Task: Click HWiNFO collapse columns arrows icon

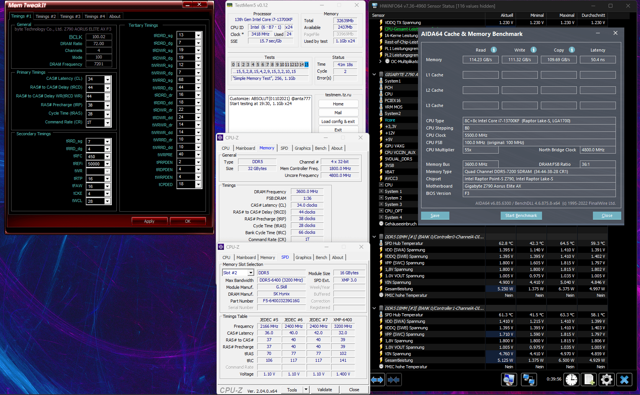Action: click(x=393, y=380)
